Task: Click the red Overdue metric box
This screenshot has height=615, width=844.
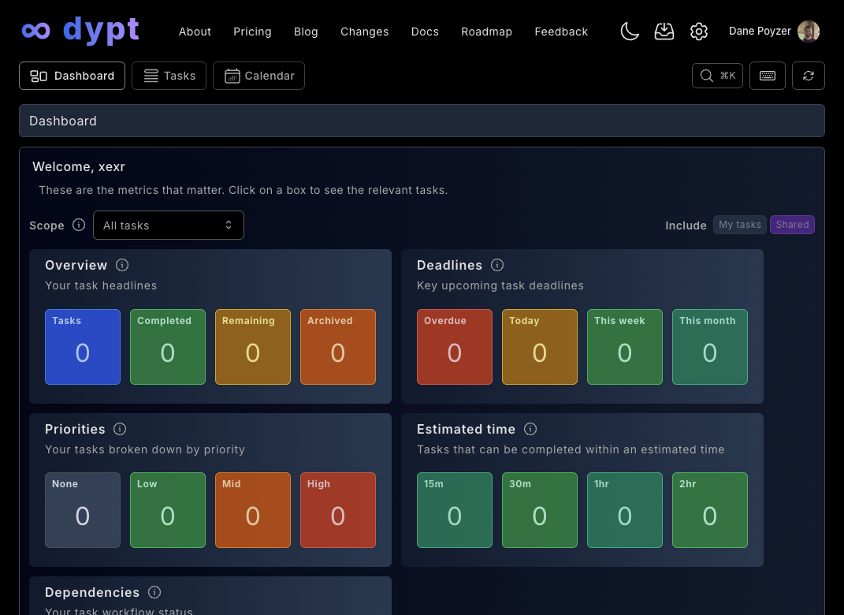Action: [x=455, y=347]
